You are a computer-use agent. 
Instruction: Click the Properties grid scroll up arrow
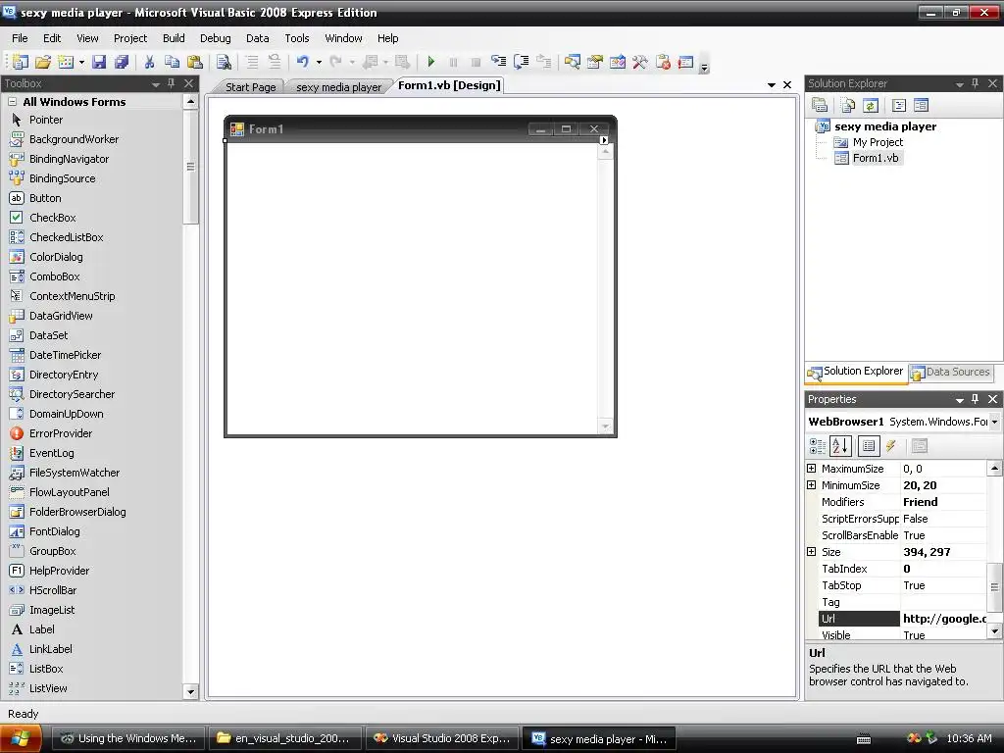tap(994, 468)
